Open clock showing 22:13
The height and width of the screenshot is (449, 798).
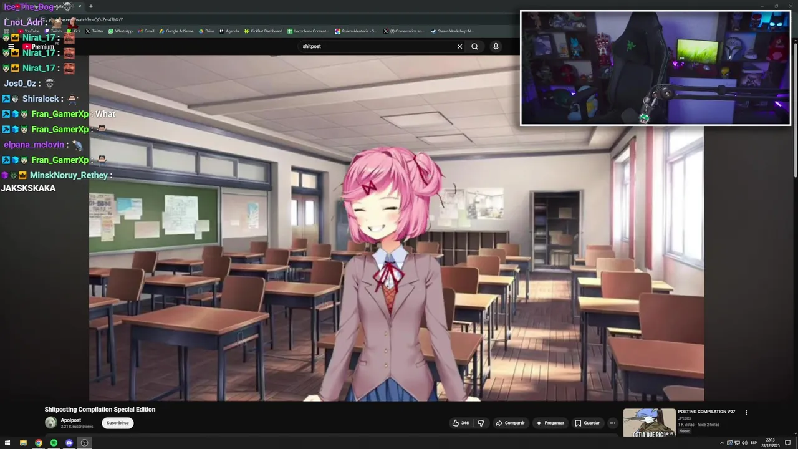point(771,443)
